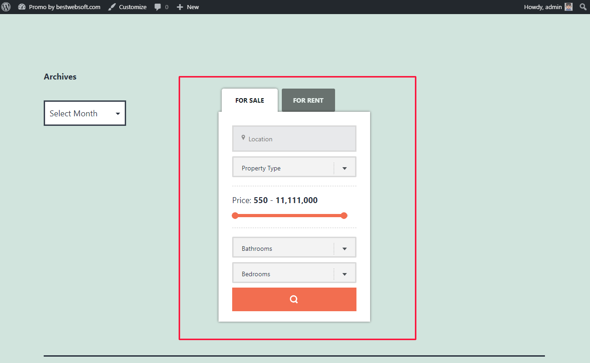Click the middle of the price range track

point(290,215)
